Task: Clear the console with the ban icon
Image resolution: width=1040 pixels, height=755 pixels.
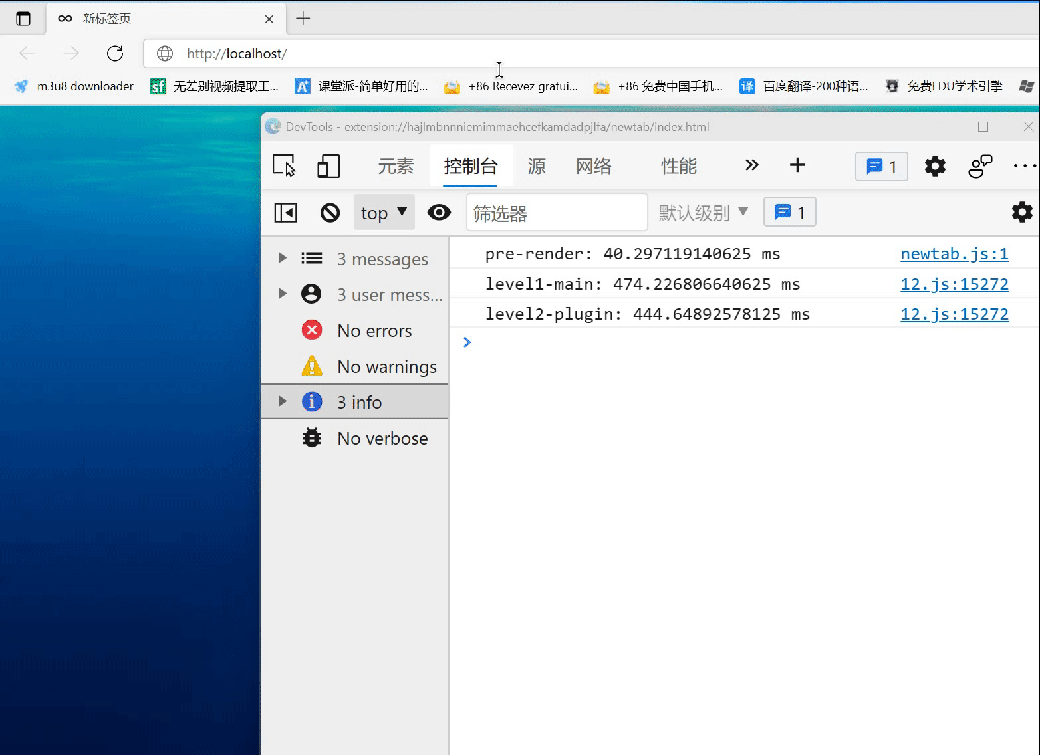Action: click(x=330, y=213)
